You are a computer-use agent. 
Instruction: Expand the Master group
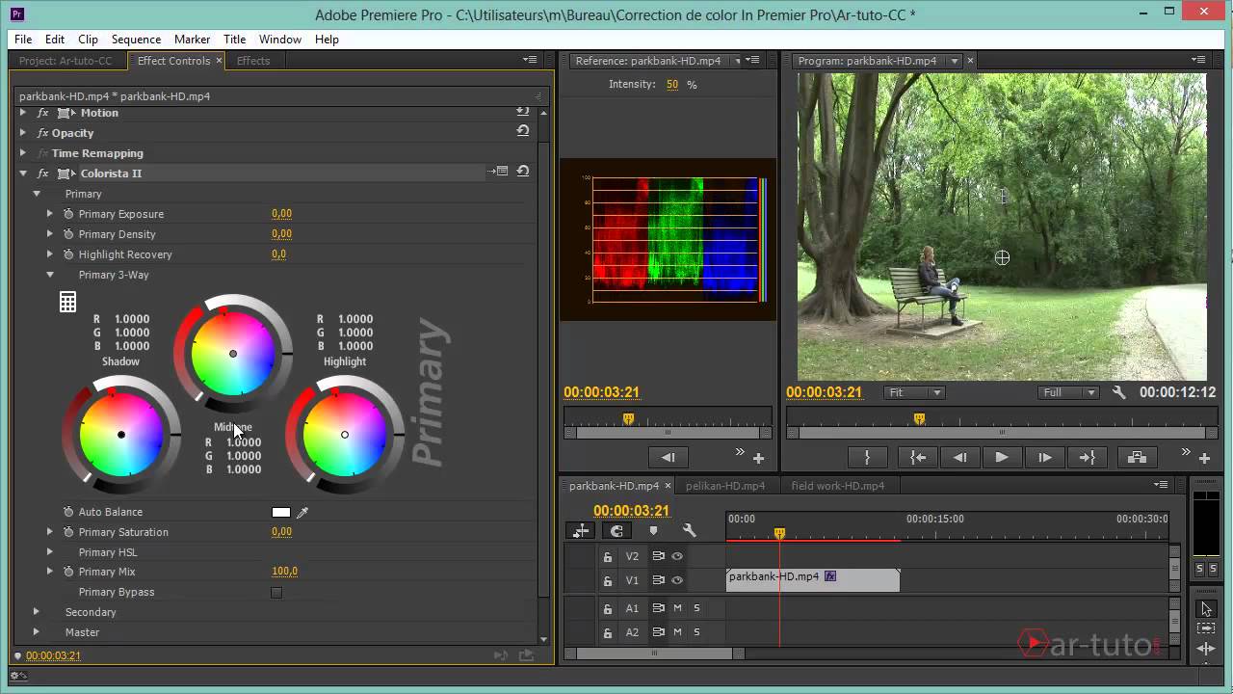point(37,632)
